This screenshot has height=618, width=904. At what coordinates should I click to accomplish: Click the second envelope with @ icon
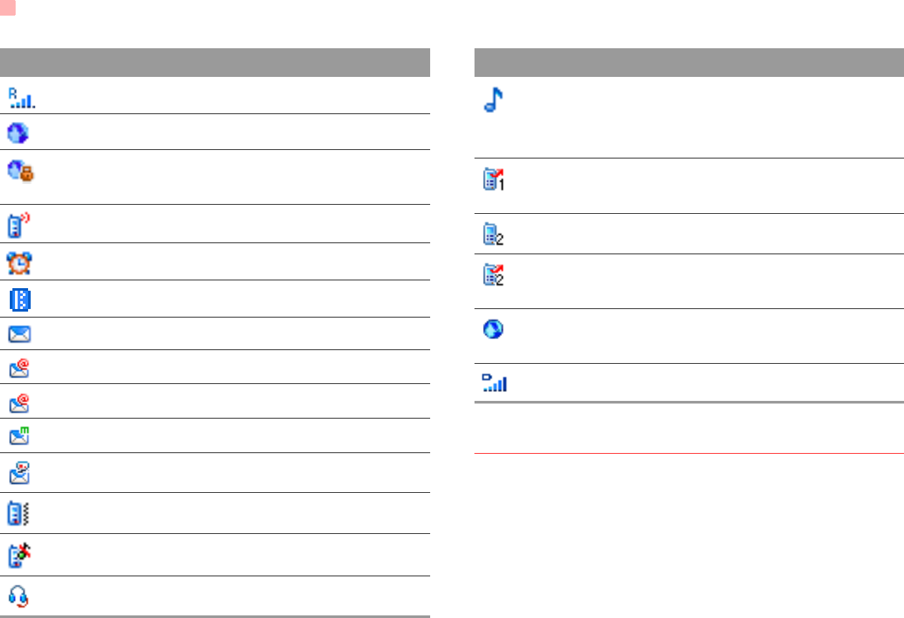click(x=19, y=403)
